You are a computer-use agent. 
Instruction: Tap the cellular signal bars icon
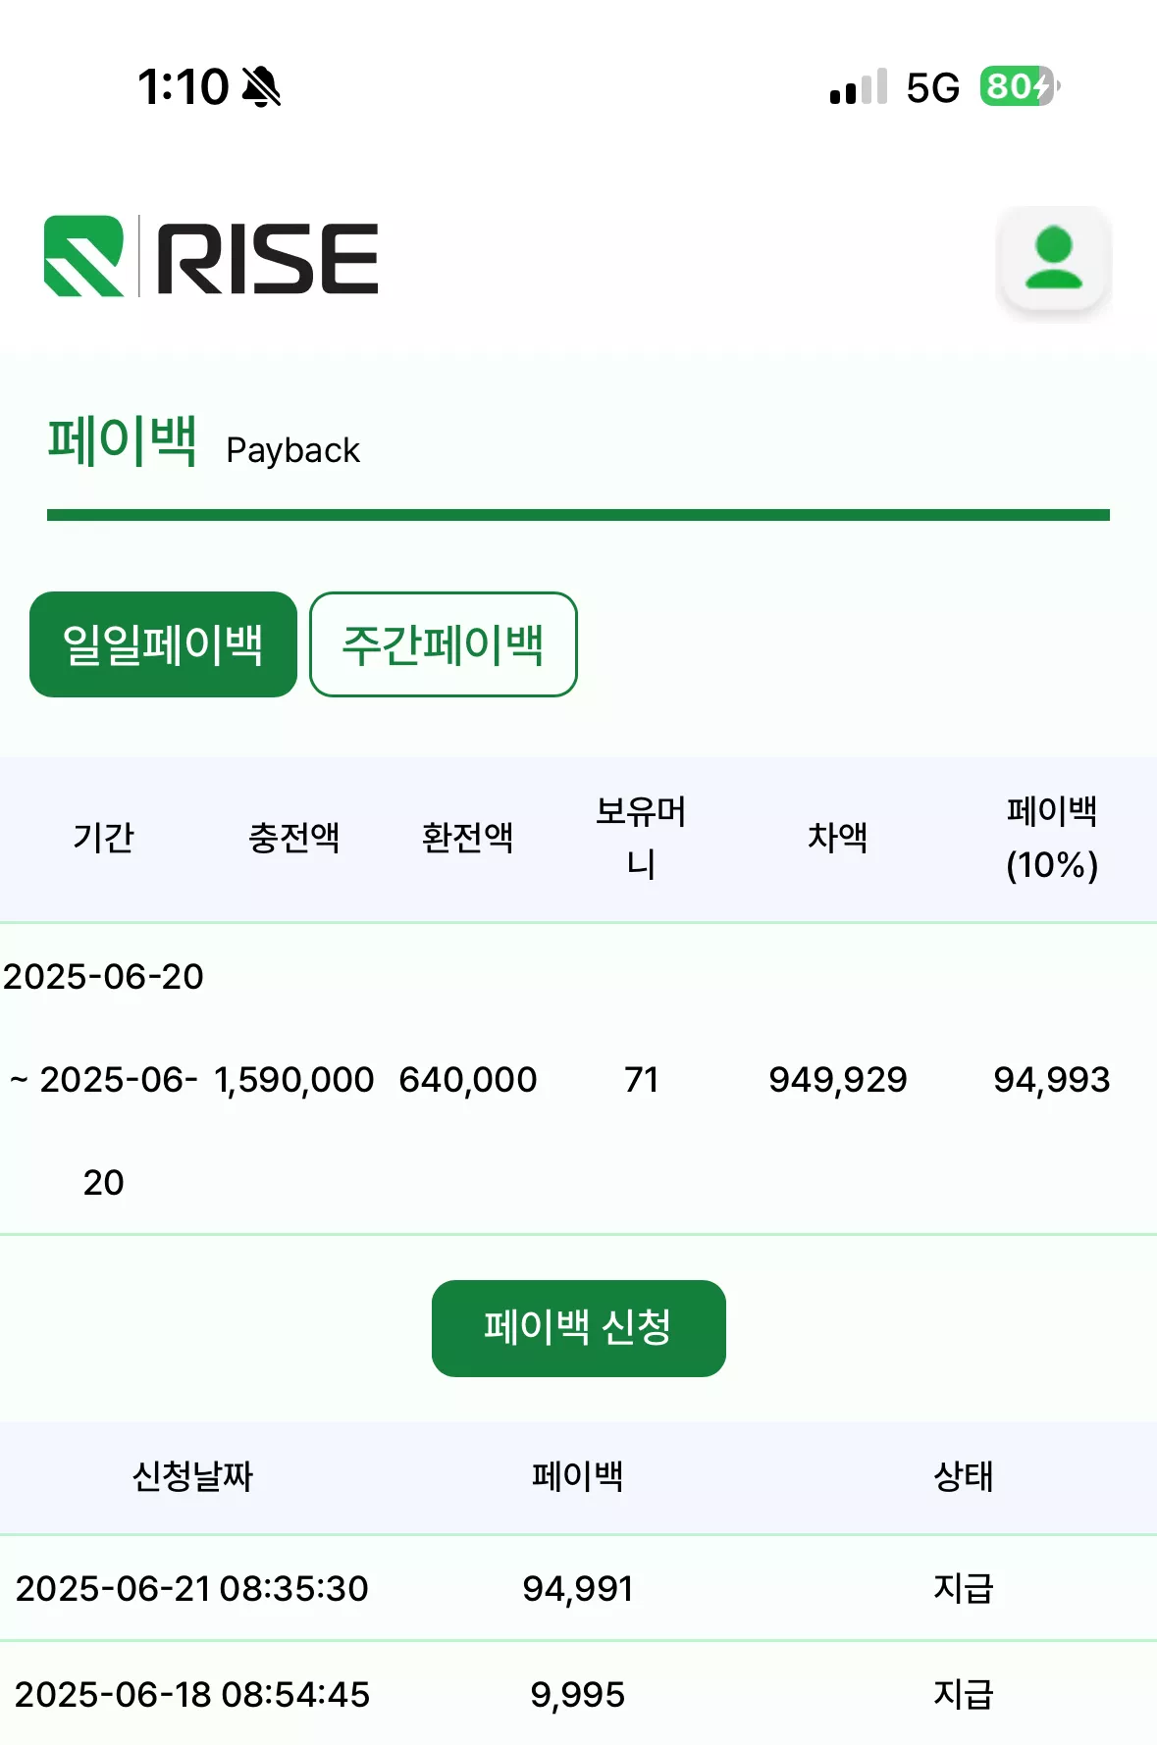point(858,87)
